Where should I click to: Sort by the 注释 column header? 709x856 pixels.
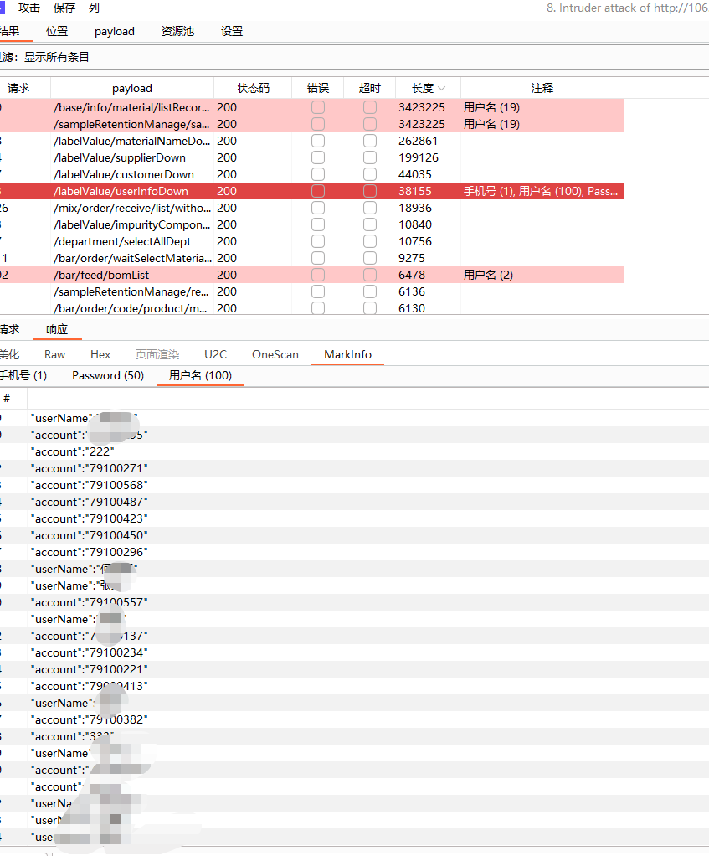pos(542,89)
